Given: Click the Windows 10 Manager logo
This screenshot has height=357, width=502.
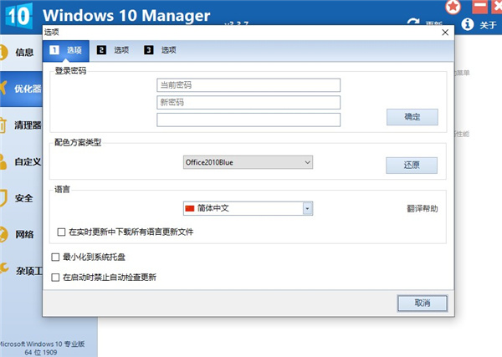Looking at the screenshot, I should click(x=19, y=16).
